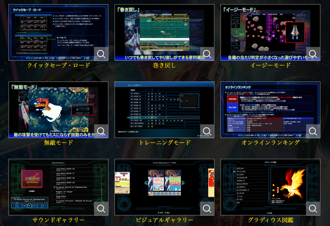Click right arrow in visual gallery carousel
The height and width of the screenshot is (226, 330).
pos(183,183)
